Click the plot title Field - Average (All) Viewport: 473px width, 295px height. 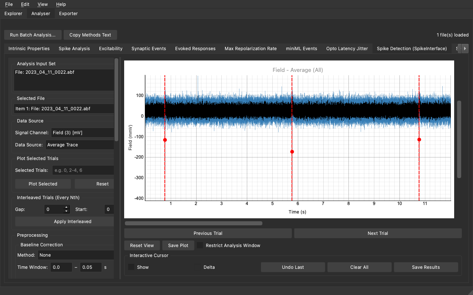pos(298,70)
